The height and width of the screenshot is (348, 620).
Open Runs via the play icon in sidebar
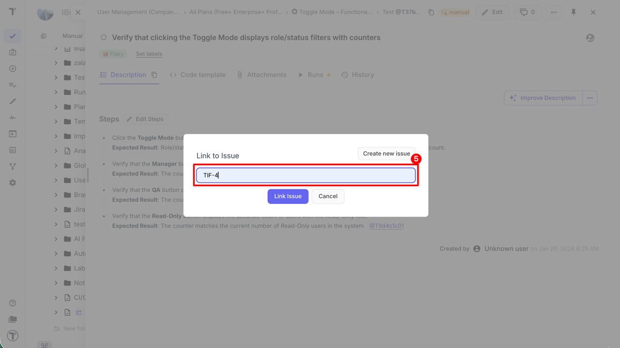pyautogui.click(x=13, y=68)
